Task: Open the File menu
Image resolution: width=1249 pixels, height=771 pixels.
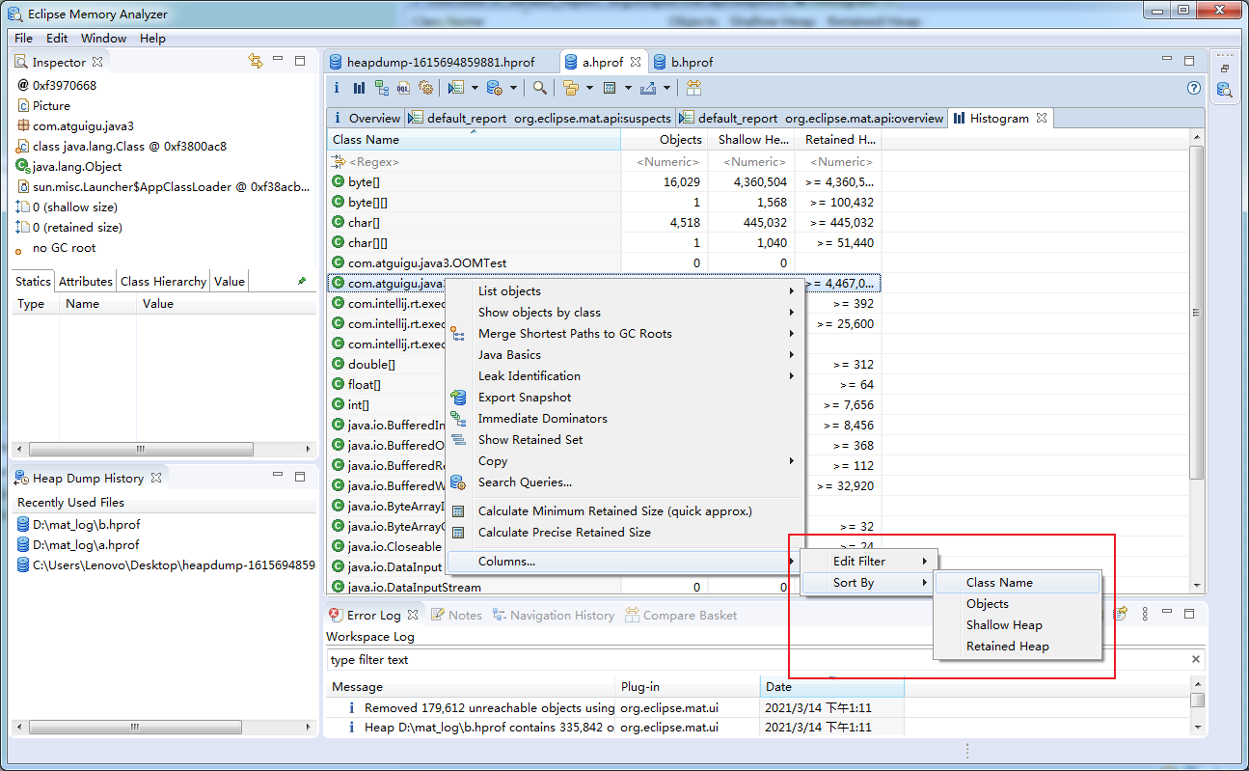Action: click(x=24, y=38)
